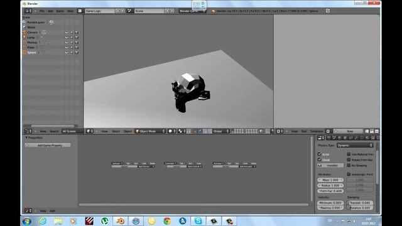Click the Sphere object icon in outliner

coord(24,53)
